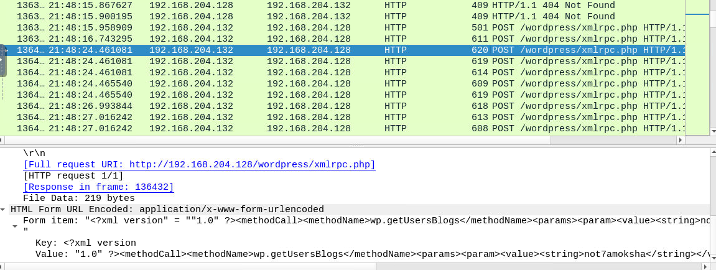The image size is (716, 270).
Task: Select the 21:48:24.461081 packet with length 619
Action: point(343,61)
